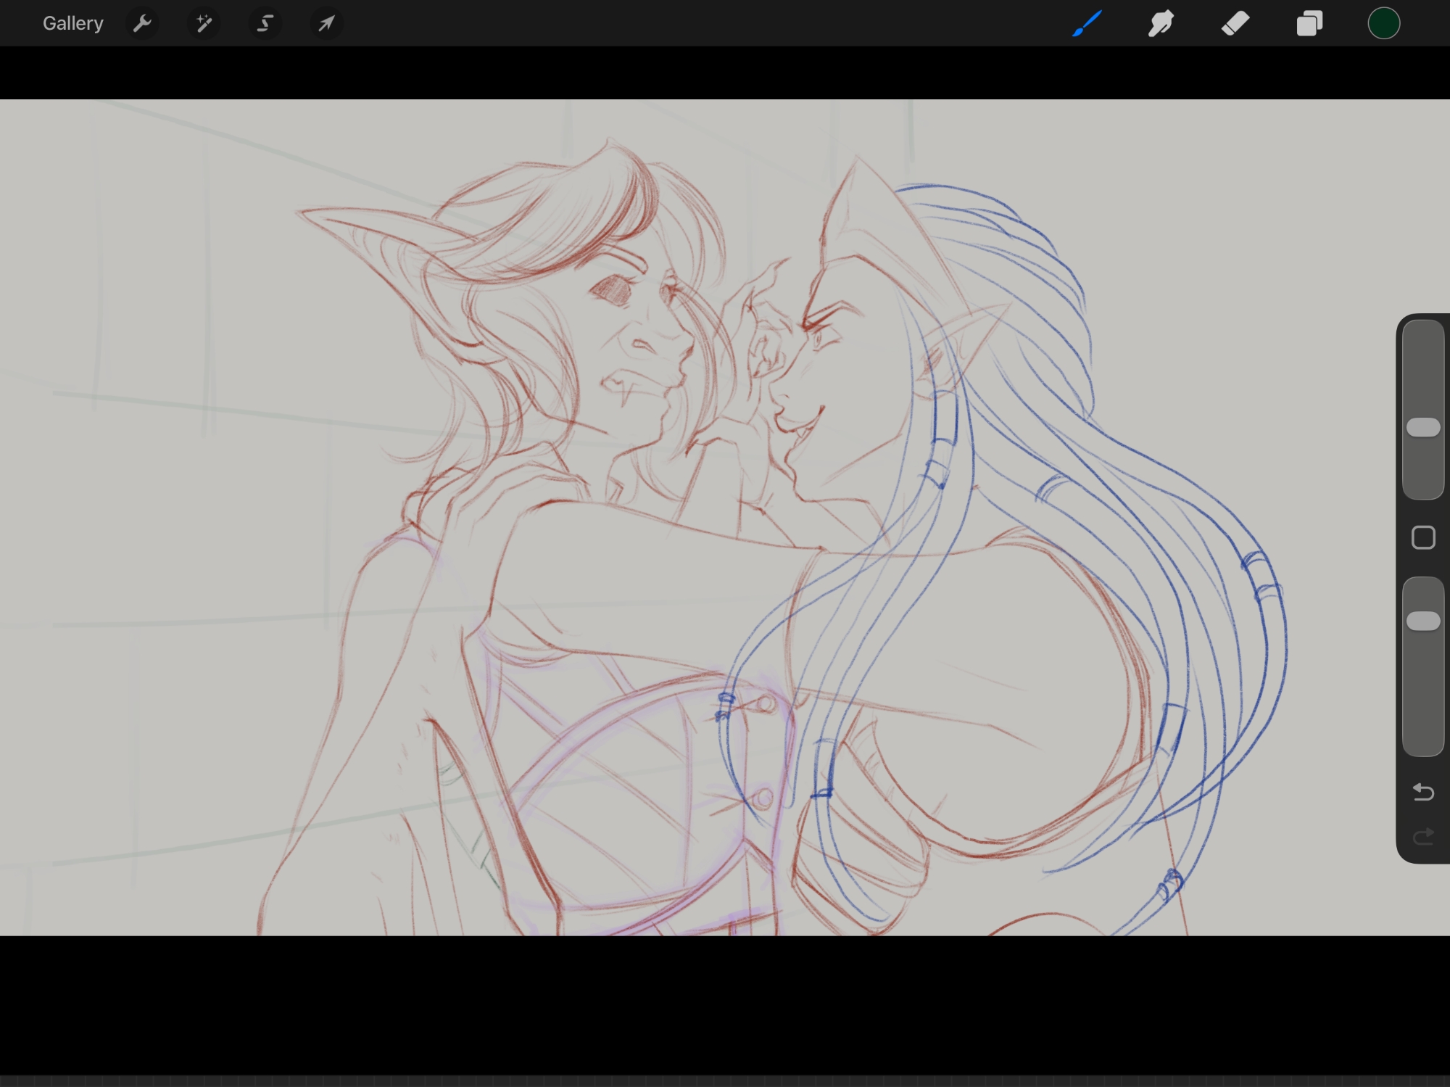Click the greyed-out Redo arrow
Screen dimensions: 1450x1087
(x=1423, y=837)
